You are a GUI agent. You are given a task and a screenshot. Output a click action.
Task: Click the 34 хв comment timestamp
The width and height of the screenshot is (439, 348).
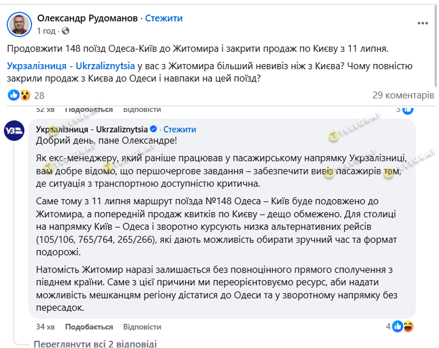tap(45, 327)
